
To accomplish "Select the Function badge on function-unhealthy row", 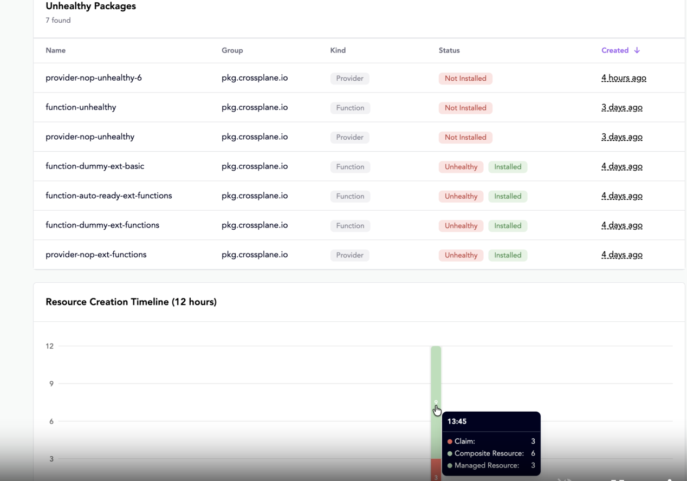I will coord(350,108).
